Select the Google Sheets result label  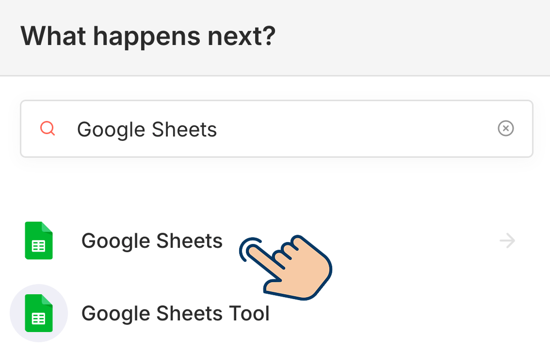[x=152, y=241]
